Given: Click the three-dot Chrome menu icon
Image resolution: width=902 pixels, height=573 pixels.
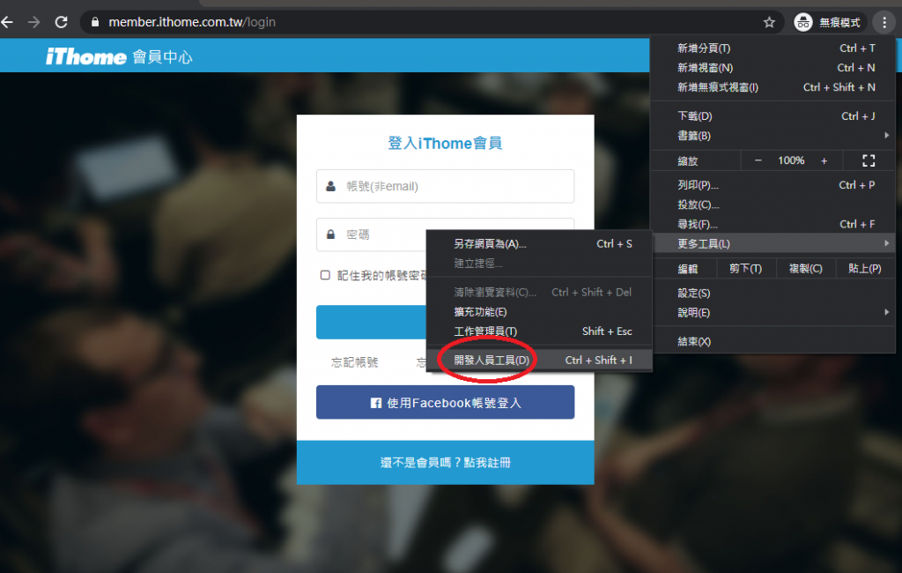Looking at the screenshot, I should [884, 22].
